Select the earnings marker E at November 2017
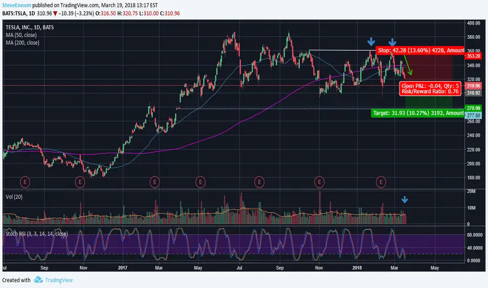The width and height of the screenshot is (488, 288). click(x=319, y=182)
